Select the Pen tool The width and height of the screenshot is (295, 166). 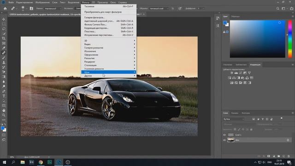(4, 91)
